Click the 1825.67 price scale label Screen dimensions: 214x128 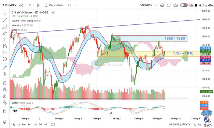pyautogui.click(x=206, y=48)
